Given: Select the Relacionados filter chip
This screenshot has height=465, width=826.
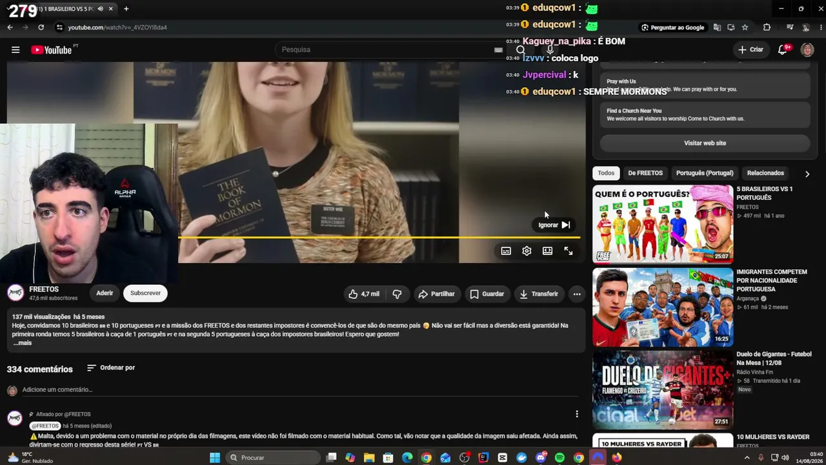Looking at the screenshot, I should pos(765,173).
